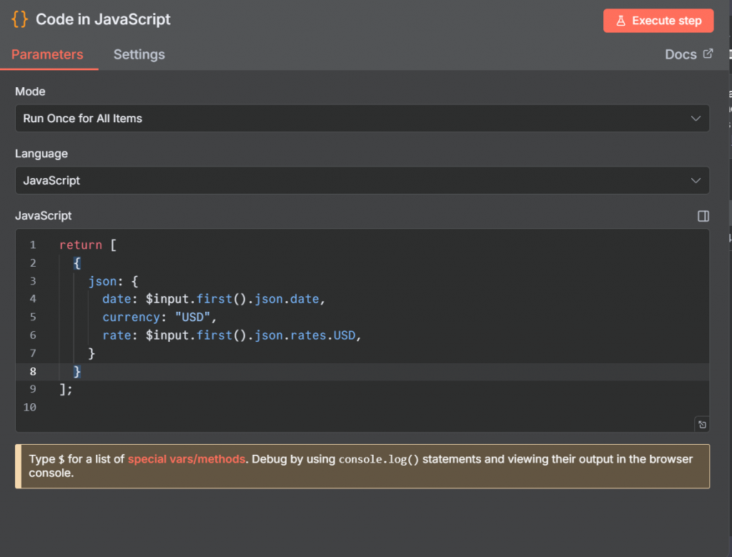This screenshot has width=732, height=557.
Task: Click the json key on line 3
Action: click(102, 281)
